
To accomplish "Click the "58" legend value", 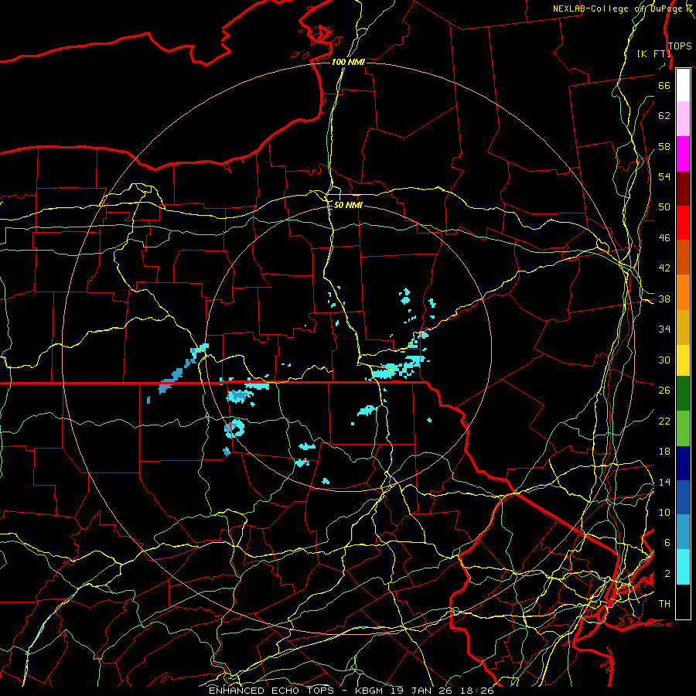I will pyautogui.click(x=664, y=146).
